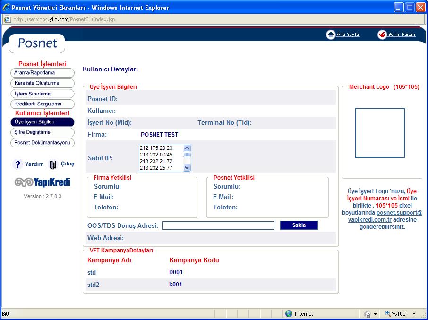
Task: Click the Terminal No (Tid) label
Action: [x=224, y=123]
